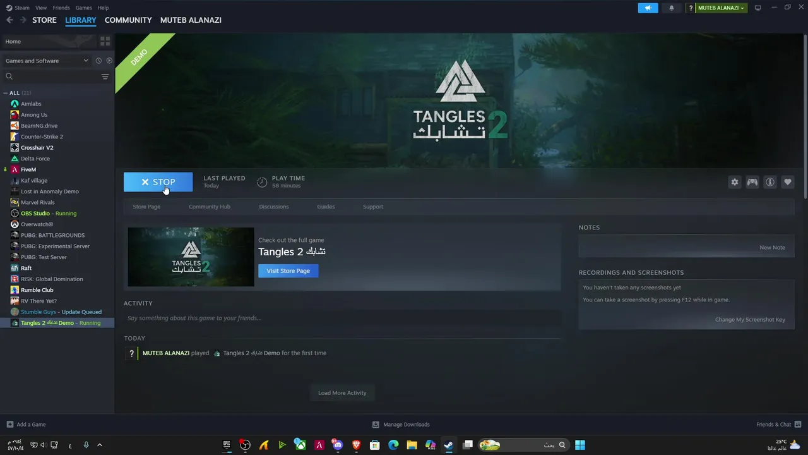Open the Community Hub link

[210, 207]
